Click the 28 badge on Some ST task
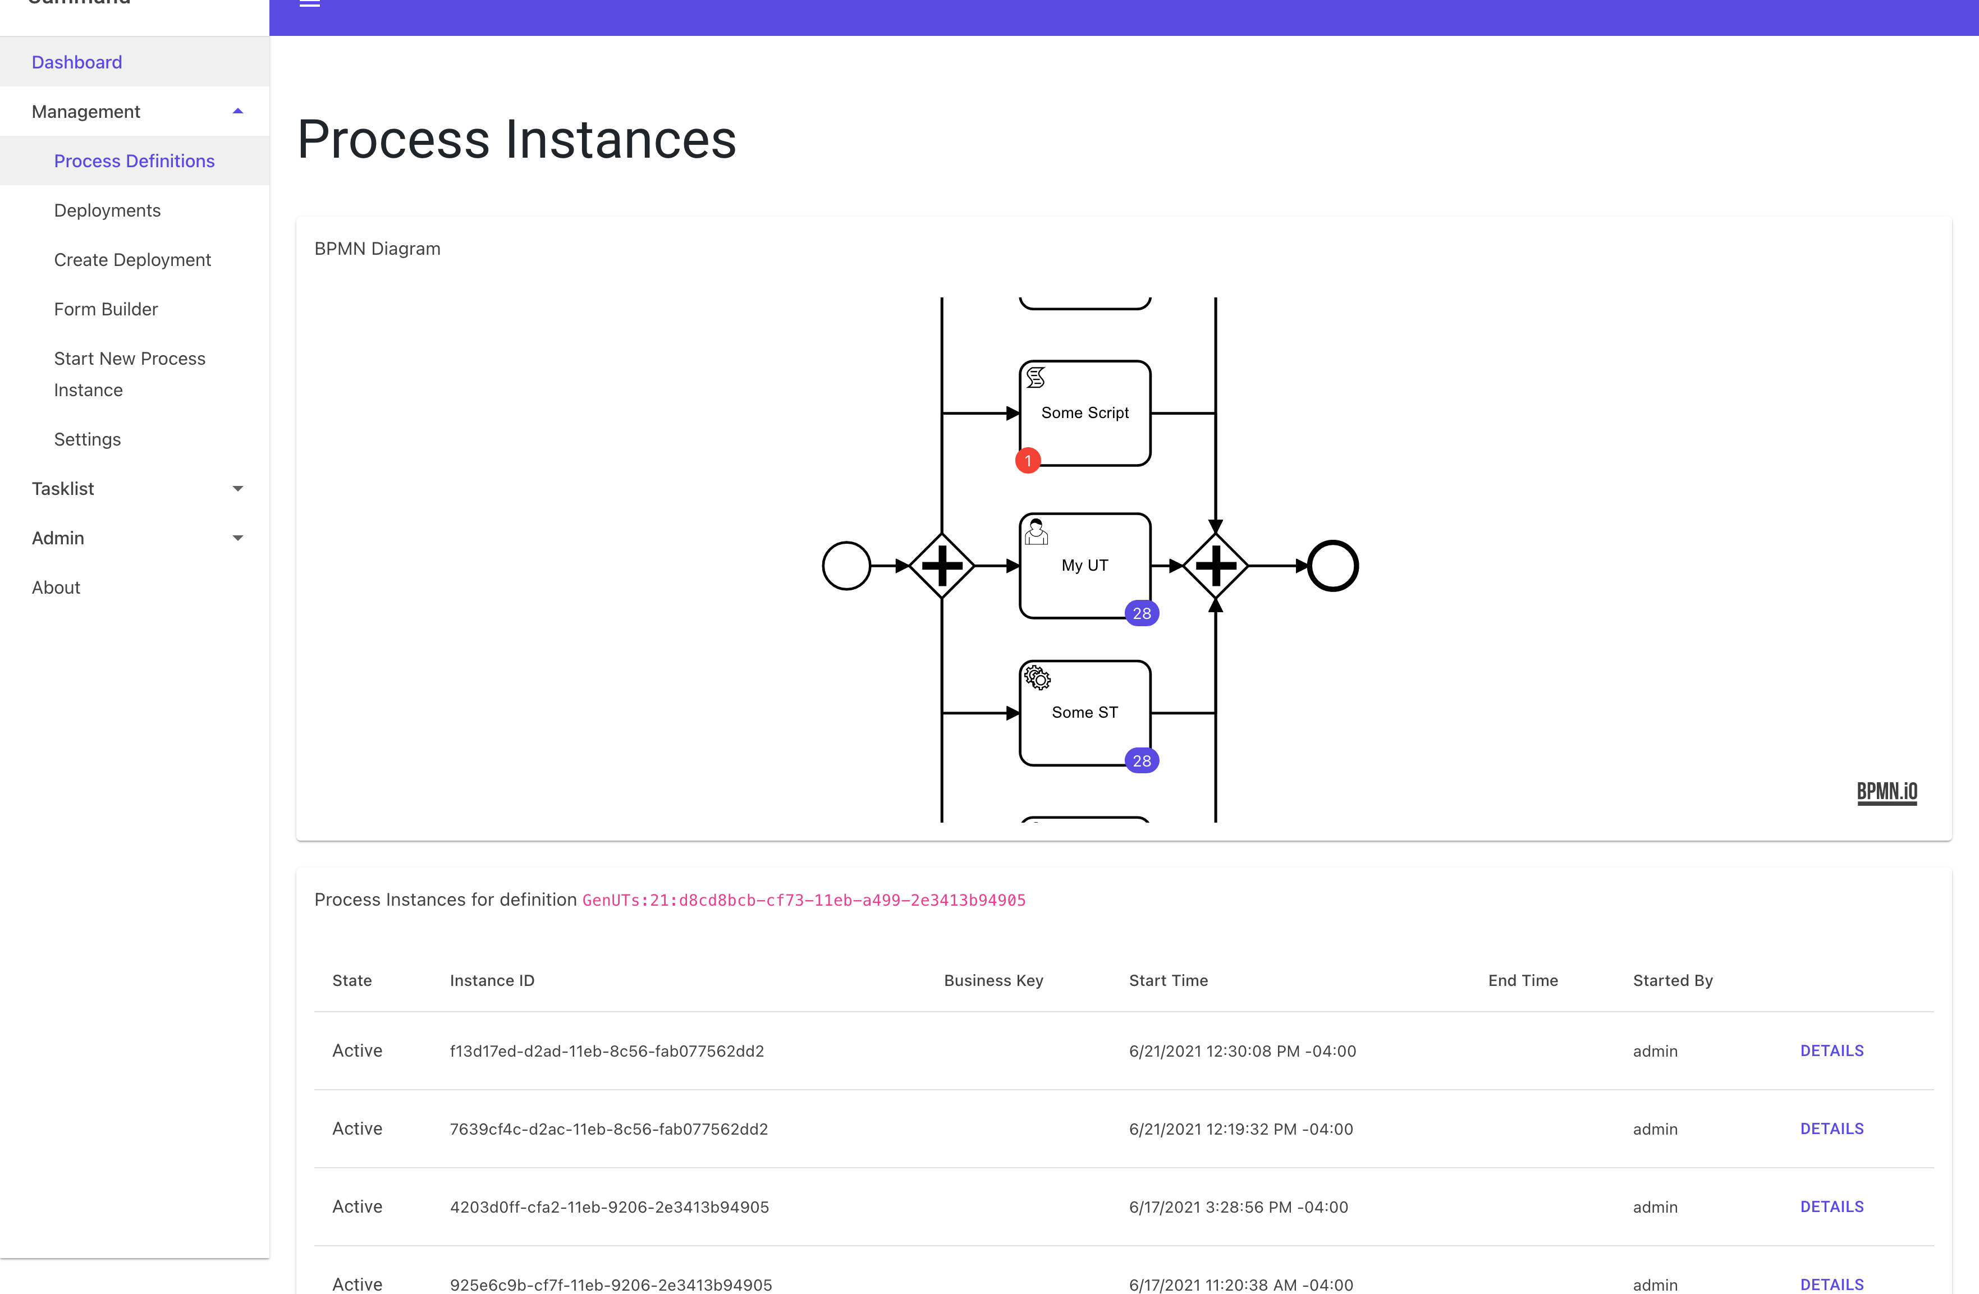 (x=1142, y=760)
